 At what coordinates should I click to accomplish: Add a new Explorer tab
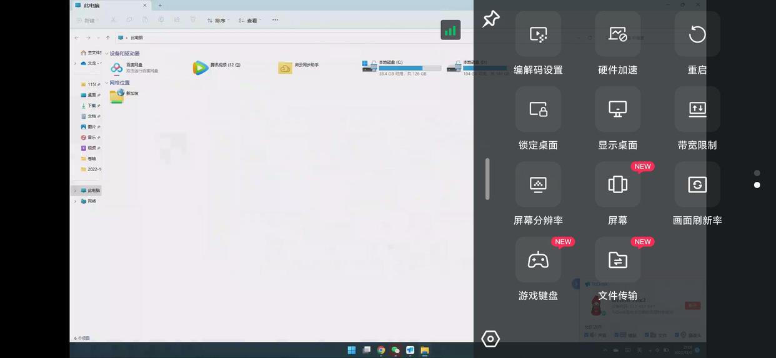click(x=160, y=6)
